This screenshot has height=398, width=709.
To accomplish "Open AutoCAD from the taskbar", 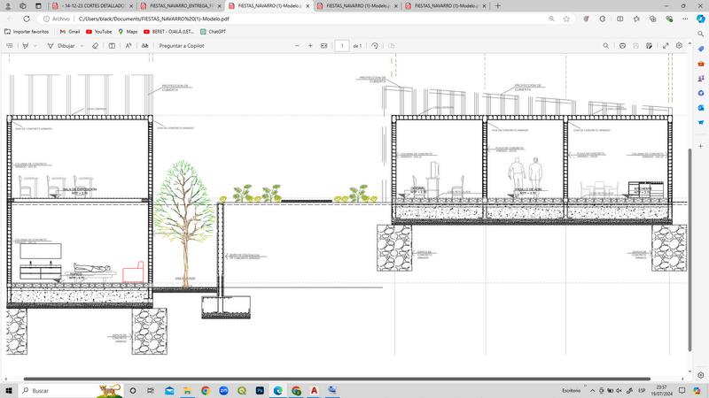I will [315, 390].
